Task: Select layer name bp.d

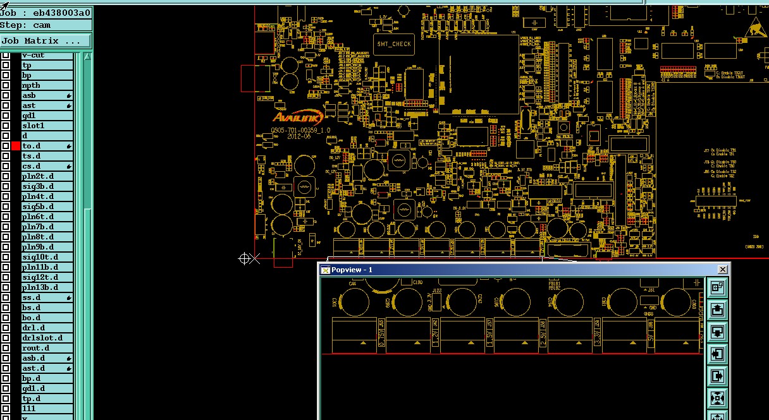Action: 47,378
